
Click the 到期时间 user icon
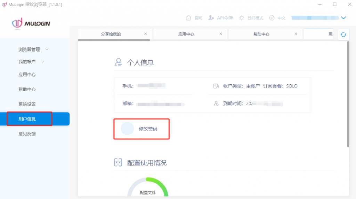pos(216,104)
